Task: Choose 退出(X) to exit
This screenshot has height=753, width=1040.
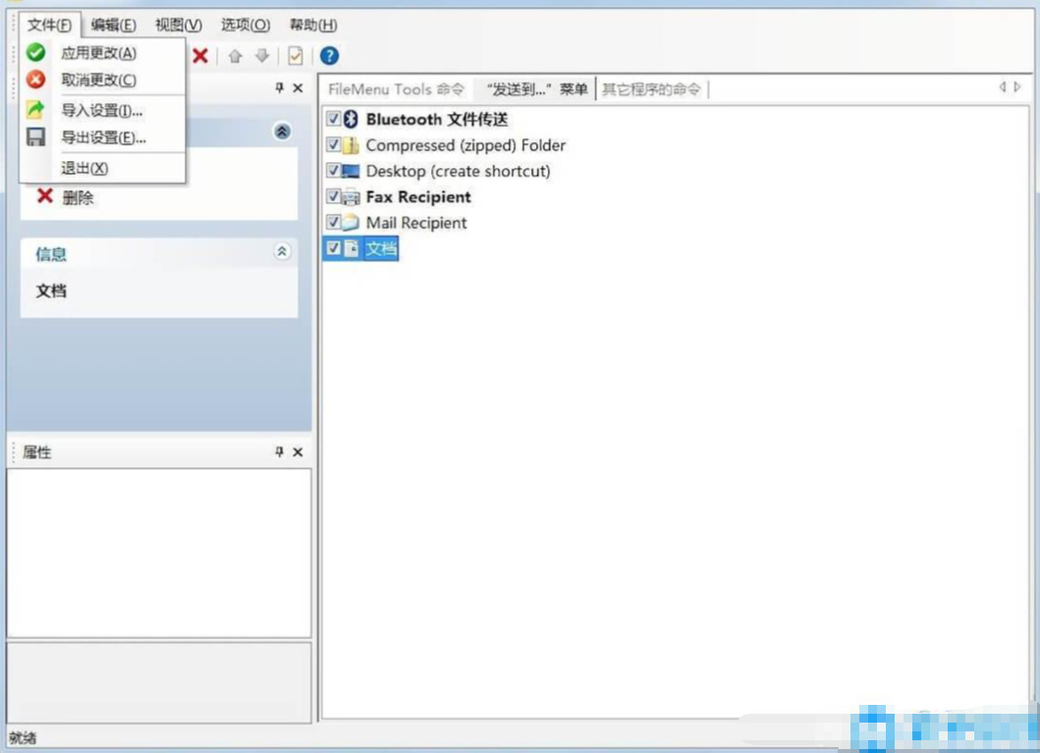Action: tap(103, 168)
